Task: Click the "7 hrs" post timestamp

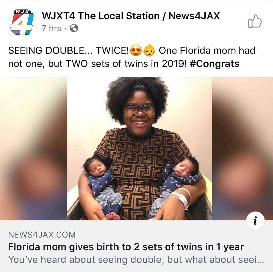Action: pyautogui.click(x=52, y=28)
